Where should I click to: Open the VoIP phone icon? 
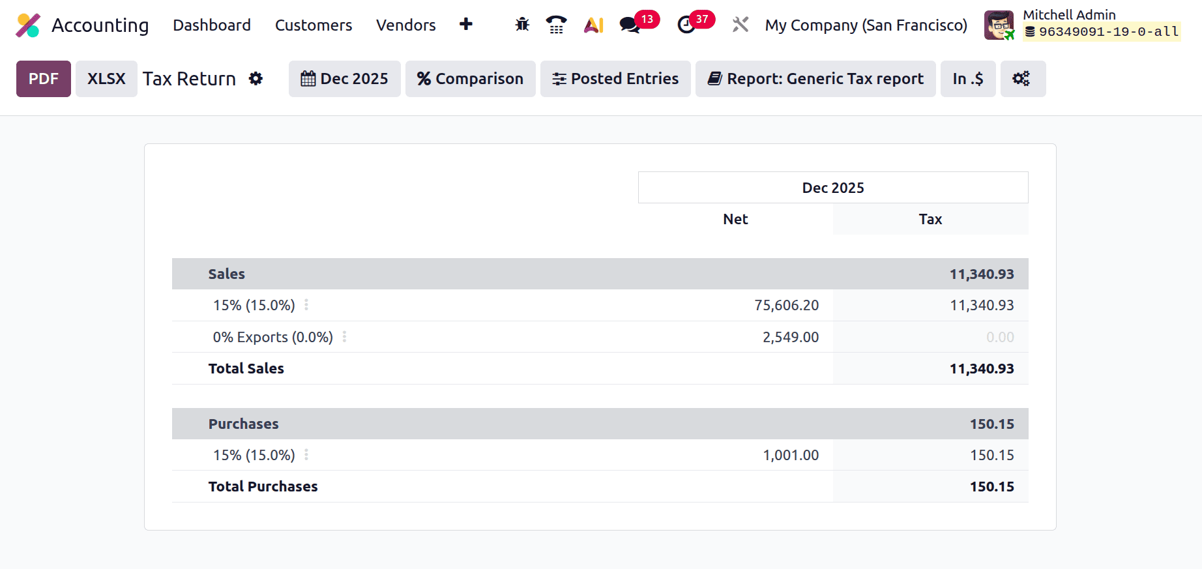tap(556, 25)
